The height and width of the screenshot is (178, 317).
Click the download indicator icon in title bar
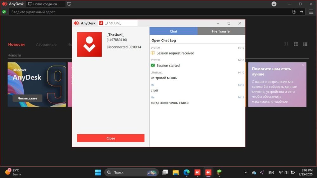274,4
